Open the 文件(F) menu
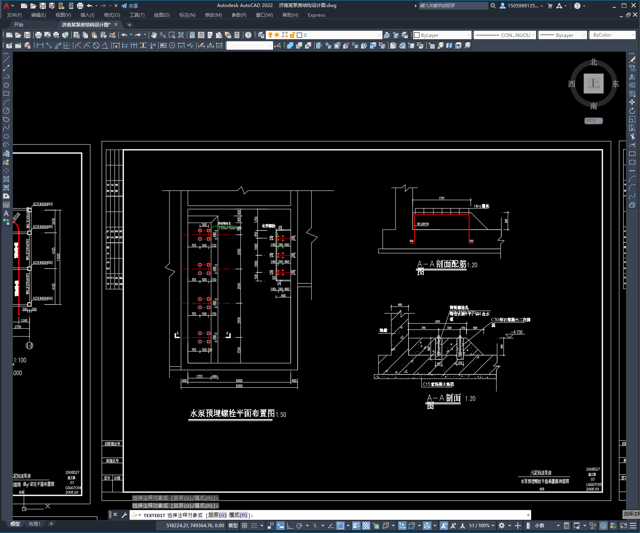640x533 pixels. pos(14,15)
